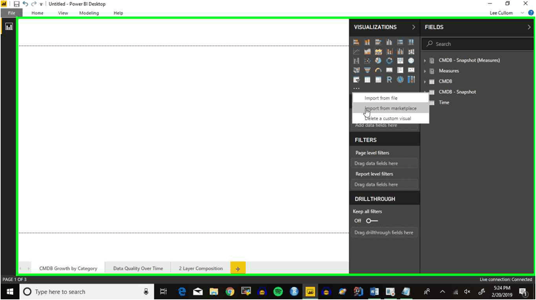Image resolution: width=536 pixels, height=300 pixels.
Task: Click the Fields Search box
Action: (478, 44)
